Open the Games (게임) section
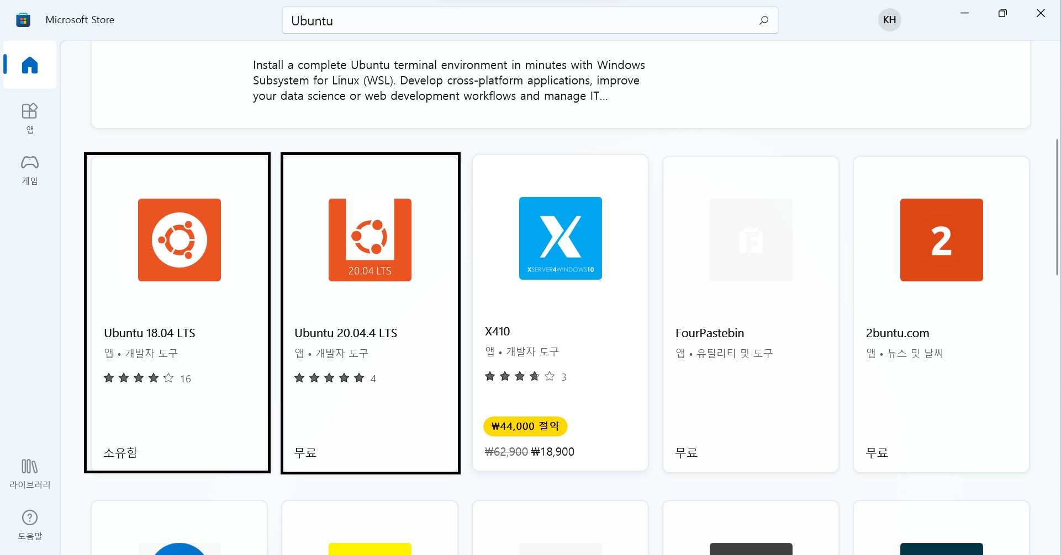 tap(30, 169)
